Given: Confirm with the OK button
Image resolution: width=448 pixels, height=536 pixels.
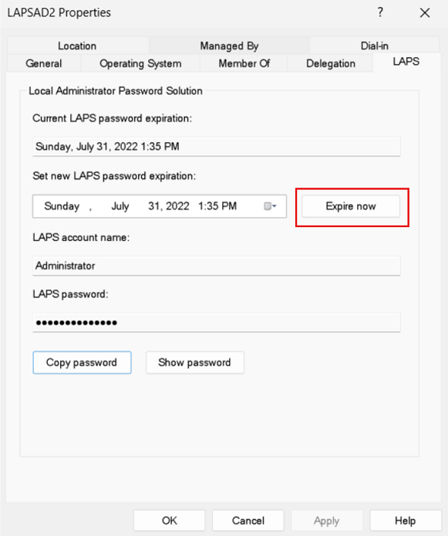Looking at the screenshot, I should pos(169,521).
